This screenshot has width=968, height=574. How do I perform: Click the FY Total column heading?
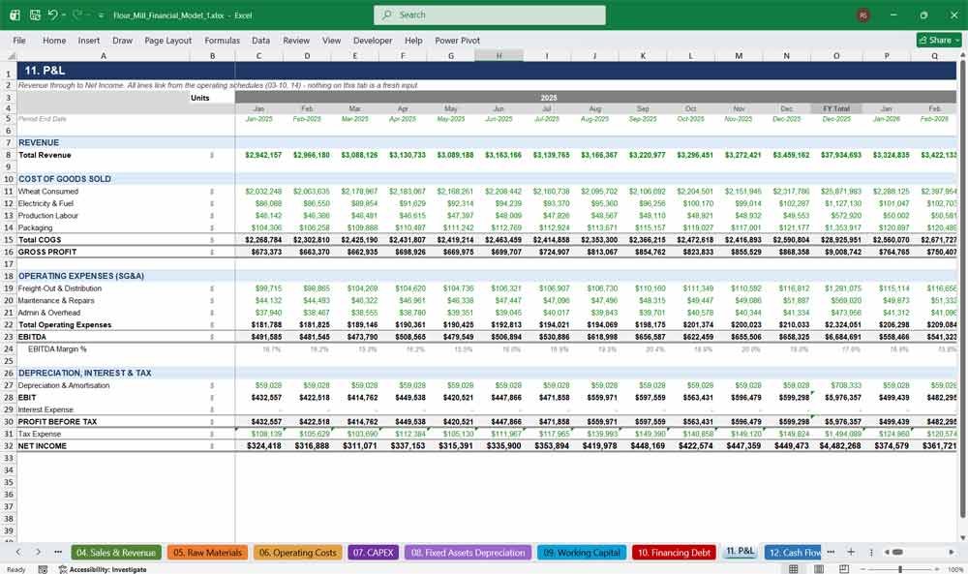[x=836, y=108]
